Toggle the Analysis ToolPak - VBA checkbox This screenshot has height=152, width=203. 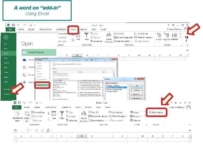click(107, 88)
